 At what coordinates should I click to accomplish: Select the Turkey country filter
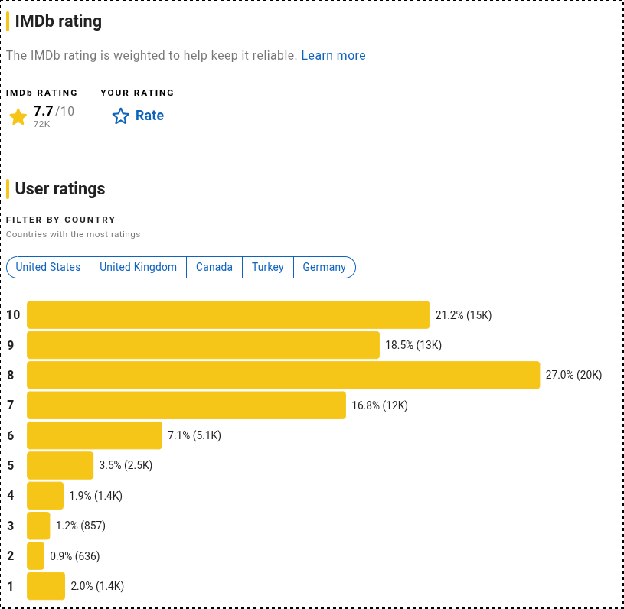click(268, 267)
